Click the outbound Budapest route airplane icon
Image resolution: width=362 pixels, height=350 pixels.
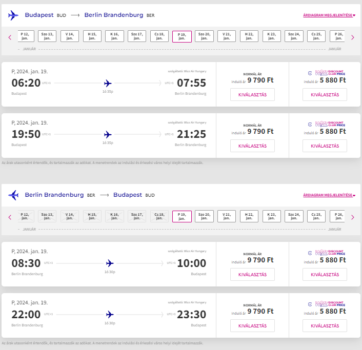(13, 15)
